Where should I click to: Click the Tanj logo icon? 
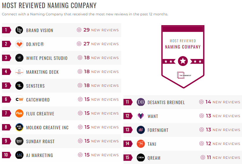click(141, 144)
